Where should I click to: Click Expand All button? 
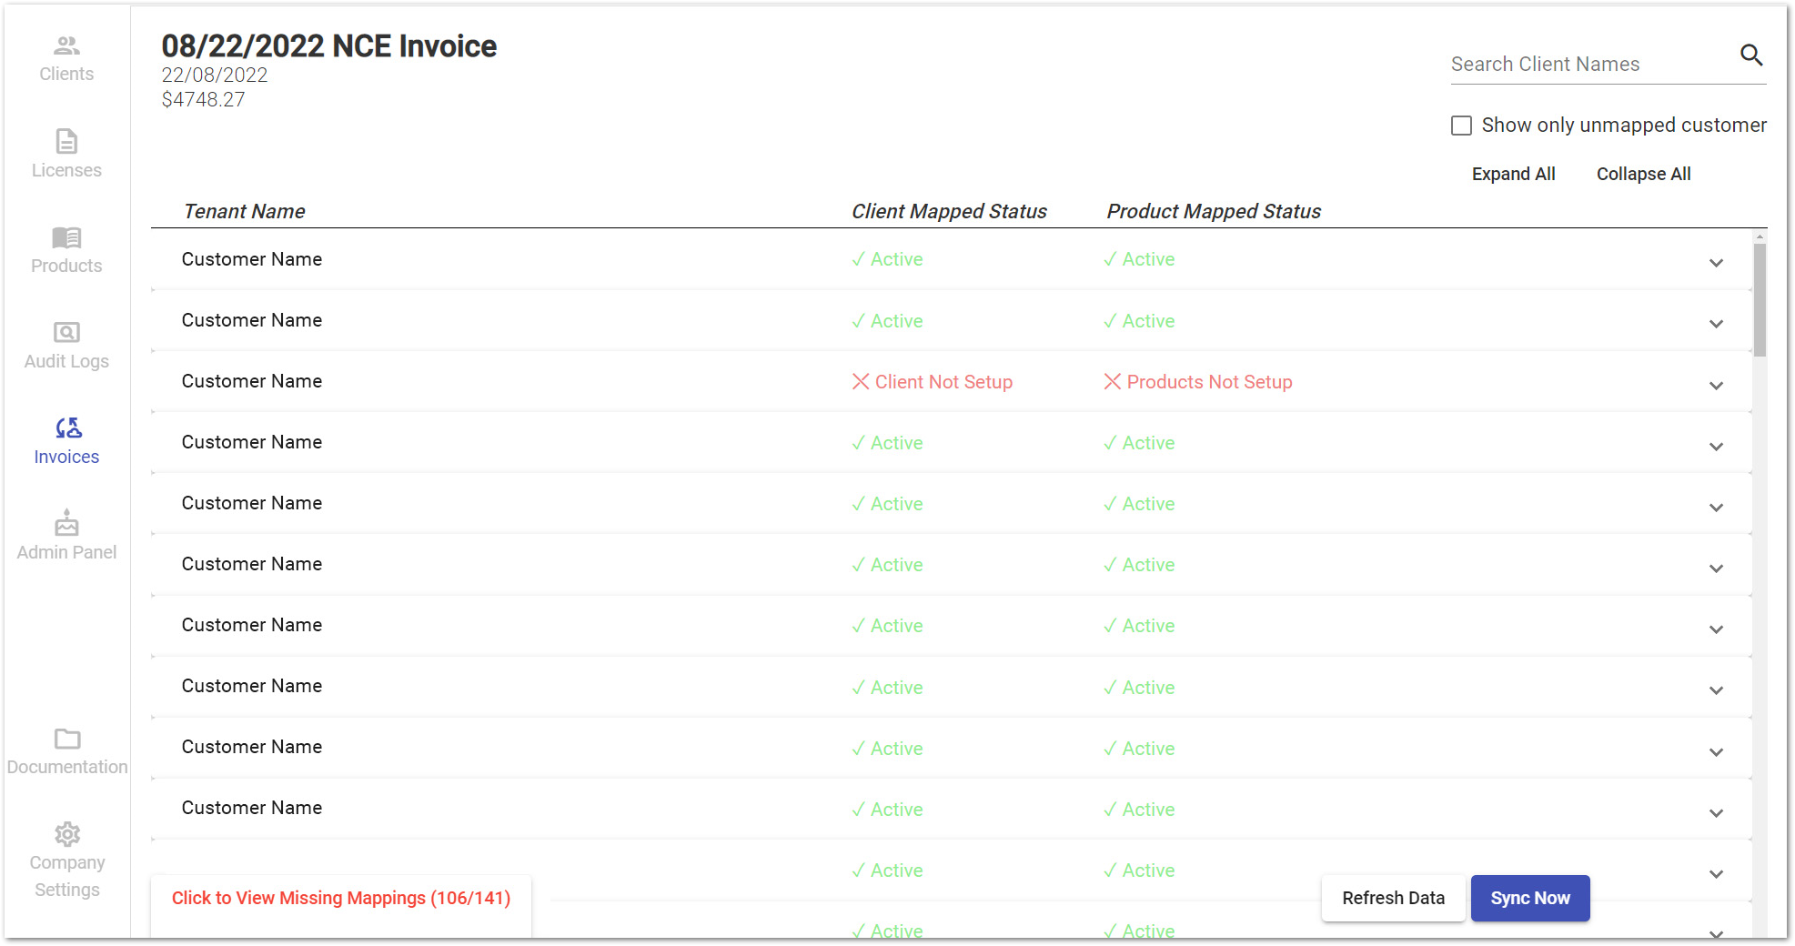click(x=1513, y=174)
